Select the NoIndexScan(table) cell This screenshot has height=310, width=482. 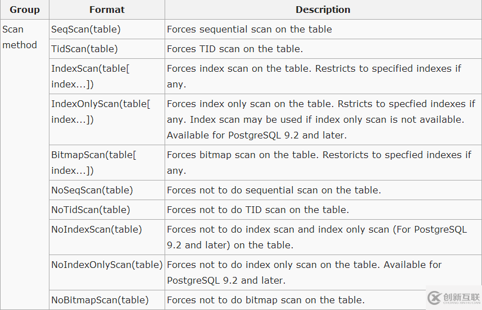(x=107, y=237)
